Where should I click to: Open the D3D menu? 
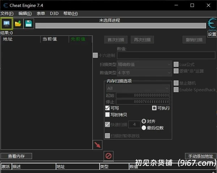[x=54, y=14]
